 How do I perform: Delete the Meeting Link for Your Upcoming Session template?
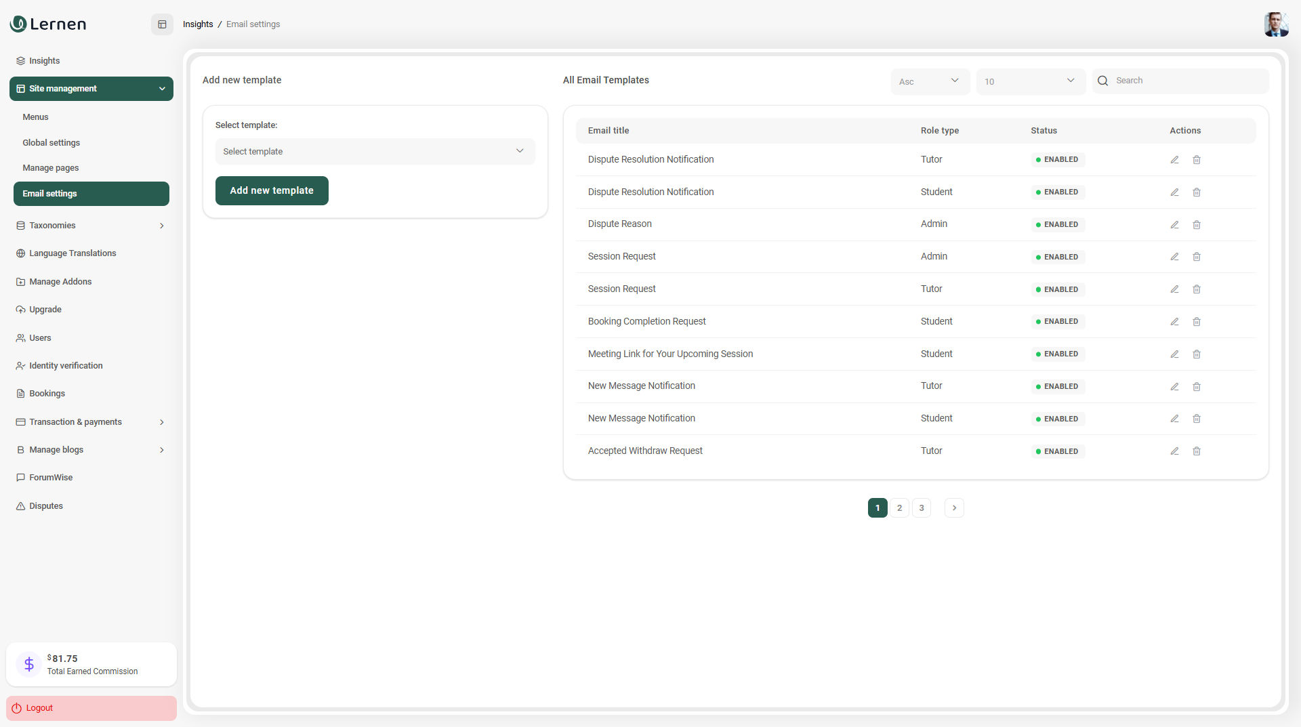click(1197, 354)
